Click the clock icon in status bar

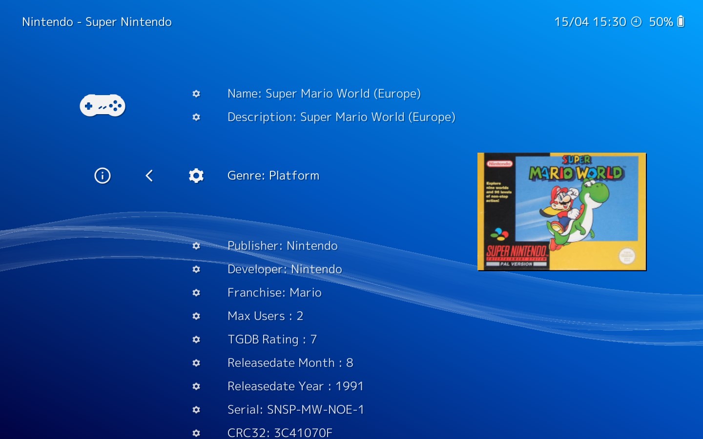[x=636, y=21]
